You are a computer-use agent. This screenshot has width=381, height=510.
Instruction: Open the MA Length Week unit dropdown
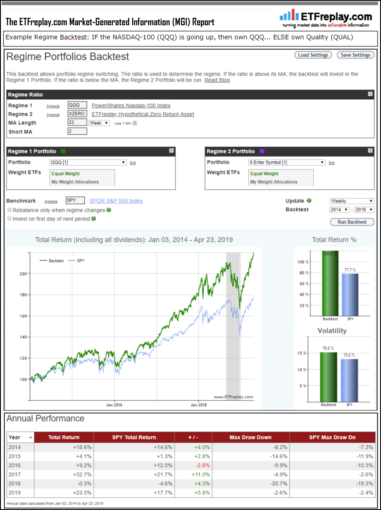(x=99, y=123)
